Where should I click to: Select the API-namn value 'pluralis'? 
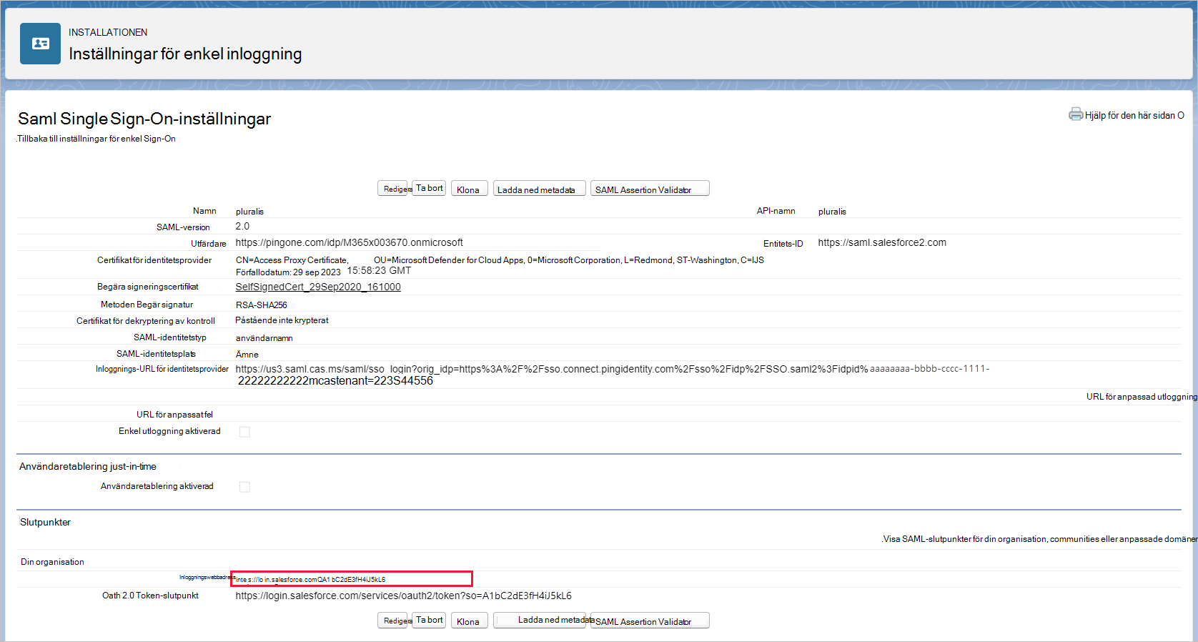coord(832,212)
